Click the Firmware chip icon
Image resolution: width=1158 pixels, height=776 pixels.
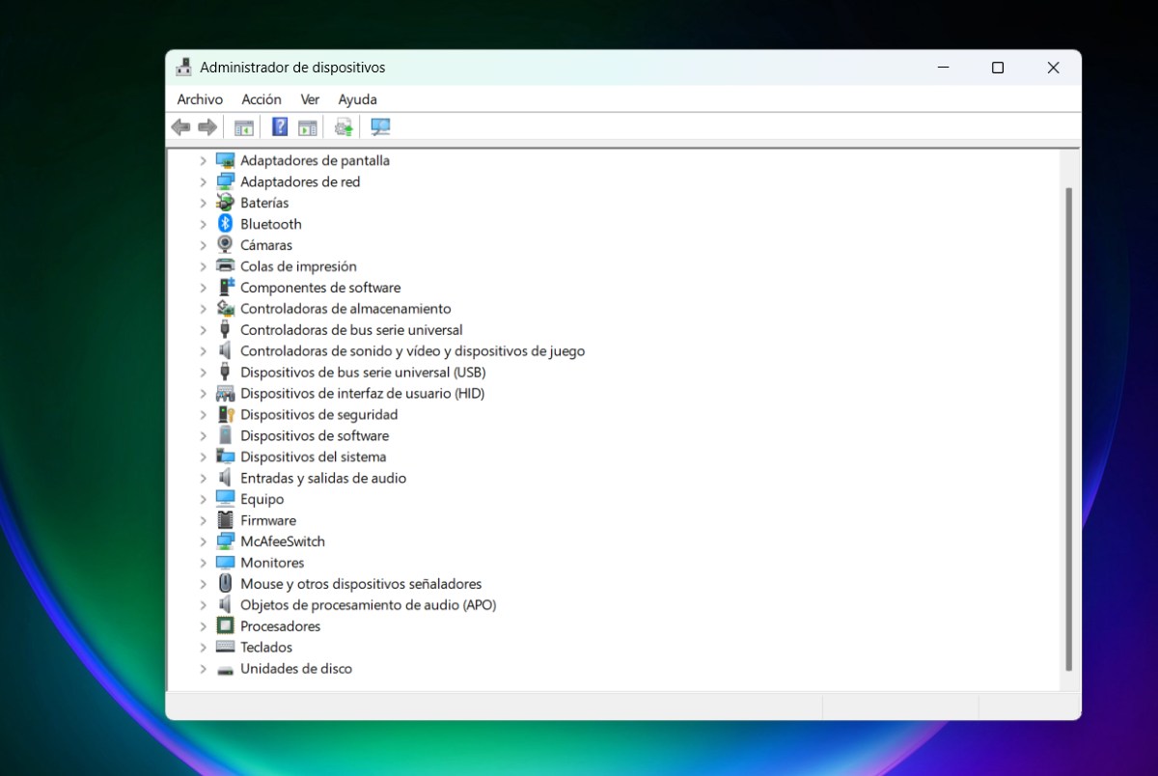[225, 520]
